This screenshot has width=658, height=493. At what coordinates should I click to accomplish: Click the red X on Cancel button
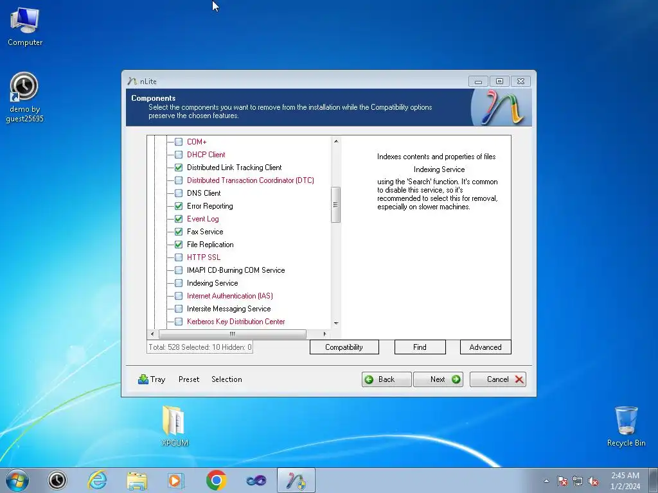519,379
